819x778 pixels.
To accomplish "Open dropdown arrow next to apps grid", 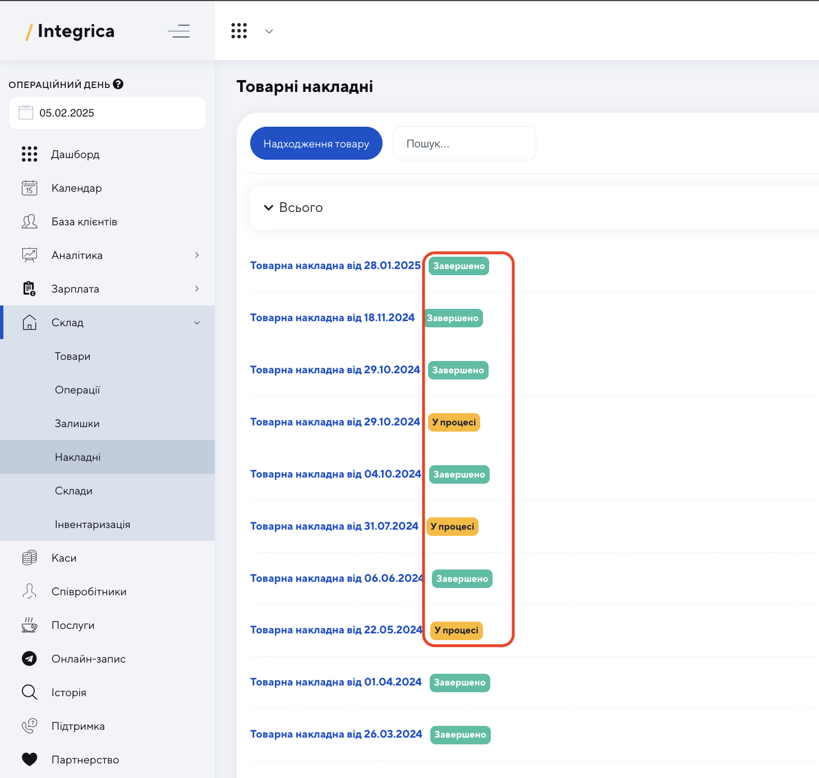I will pos(269,31).
